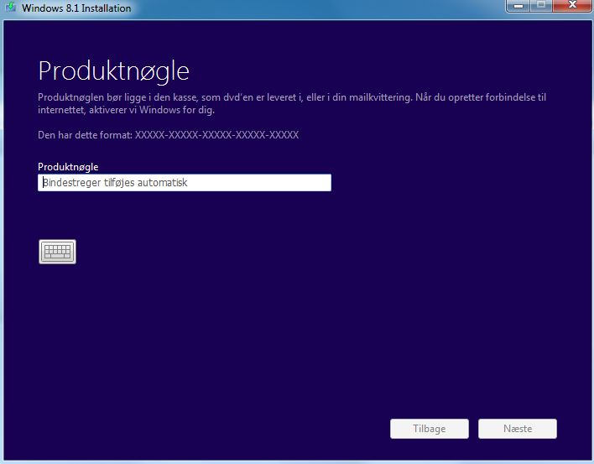Minimize the Windows 8.1 Installation window
This screenshot has height=464, width=594.
click(x=518, y=6)
